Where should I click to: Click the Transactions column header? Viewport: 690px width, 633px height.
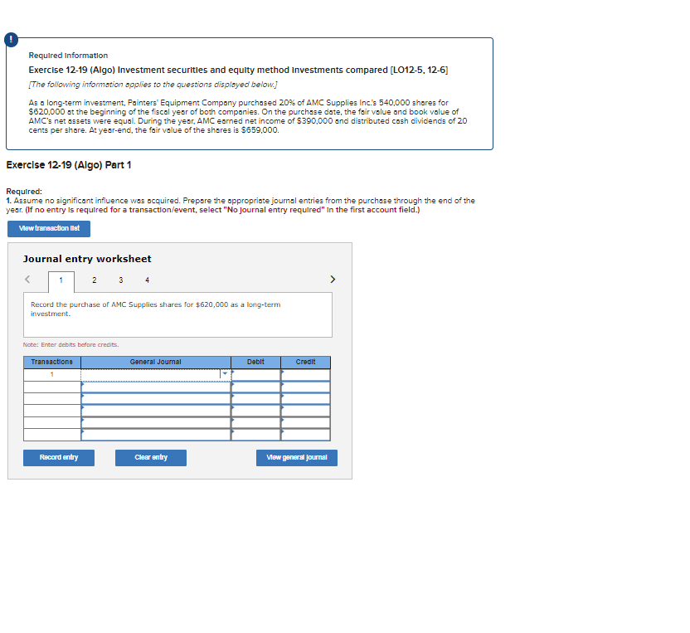click(51, 362)
